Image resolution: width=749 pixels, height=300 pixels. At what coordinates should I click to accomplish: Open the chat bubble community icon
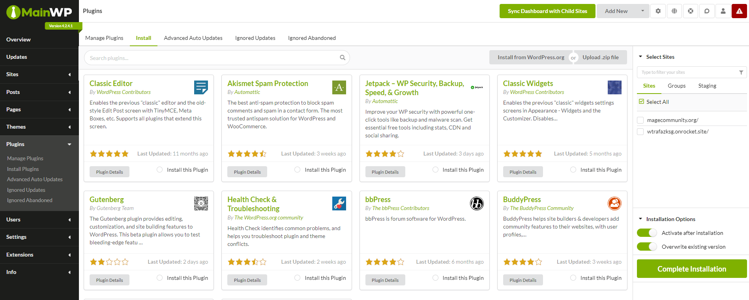(x=707, y=11)
